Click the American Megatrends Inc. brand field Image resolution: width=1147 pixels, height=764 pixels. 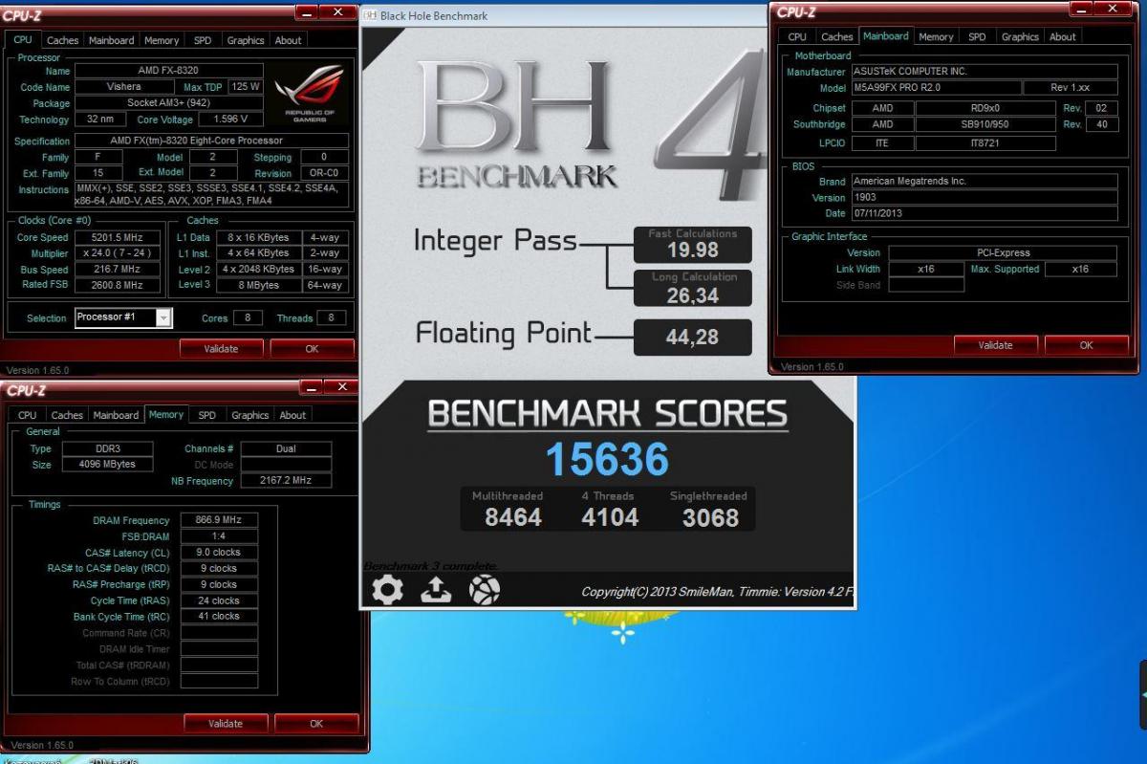point(984,181)
